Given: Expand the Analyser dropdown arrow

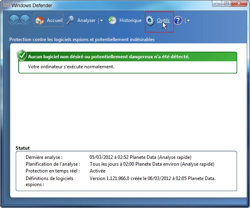Looking at the screenshot, I should [x=101, y=20].
